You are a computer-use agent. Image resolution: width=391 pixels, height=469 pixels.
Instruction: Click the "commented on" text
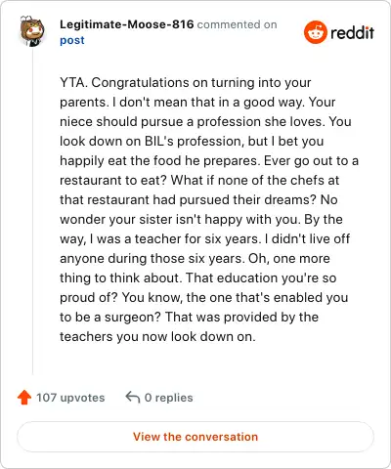pyautogui.click(x=238, y=24)
